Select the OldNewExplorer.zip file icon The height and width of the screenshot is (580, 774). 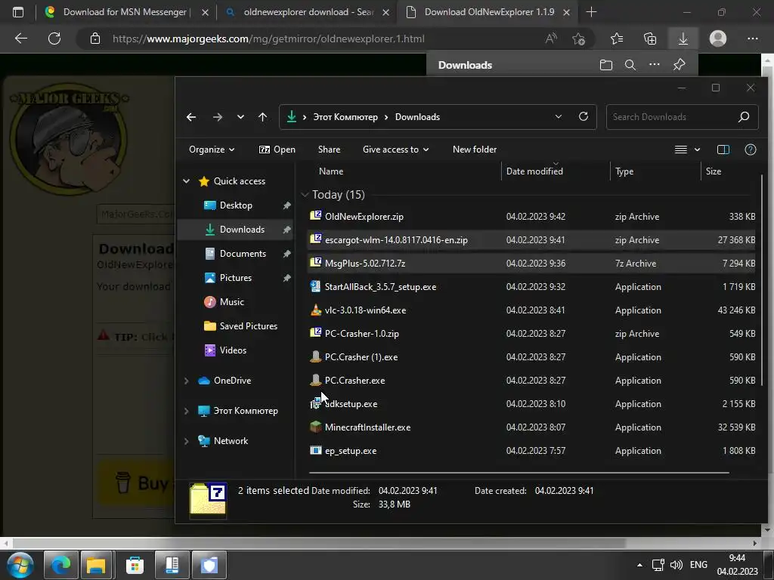pos(315,215)
